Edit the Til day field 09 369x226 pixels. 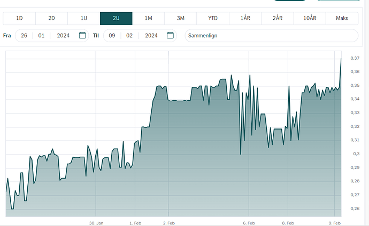112,36
